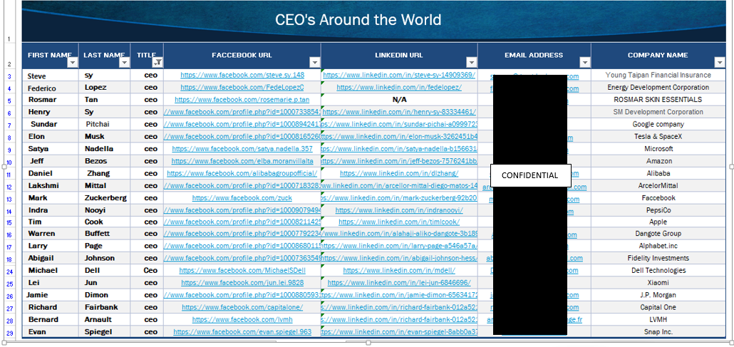Select the Dangote Group cell
The height and width of the screenshot is (347, 734).
tap(658, 233)
